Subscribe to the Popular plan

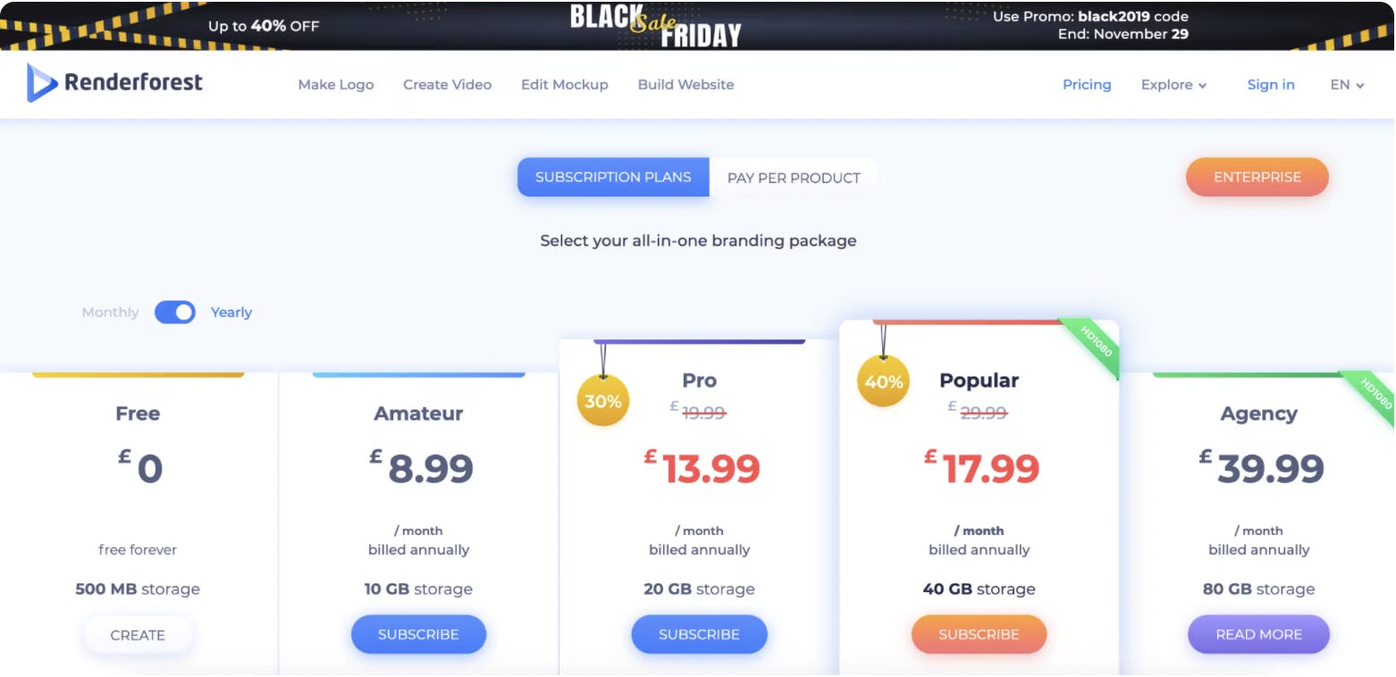point(979,634)
